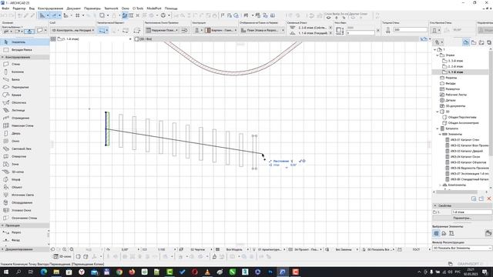Expand the Документирование toolbox section
This screenshot has width=493, height=277.
3,249
